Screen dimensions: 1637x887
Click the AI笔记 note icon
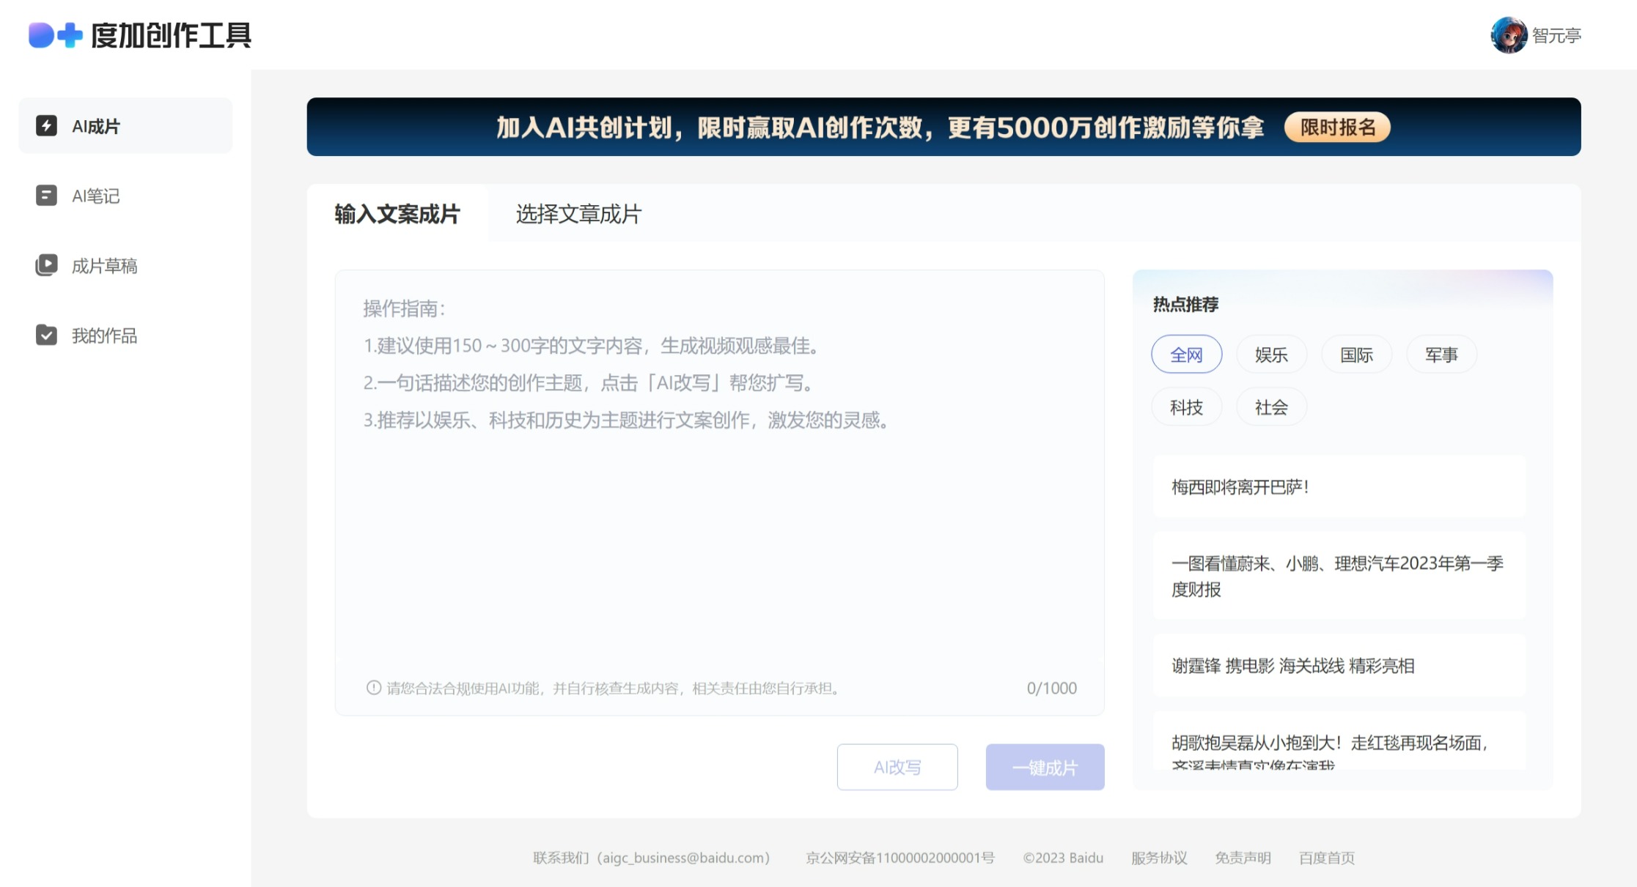point(46,196)
